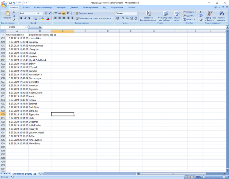Viewport: 229px width, 179px height.
Task: Undo the last action
Action: (x=14, y=3)
